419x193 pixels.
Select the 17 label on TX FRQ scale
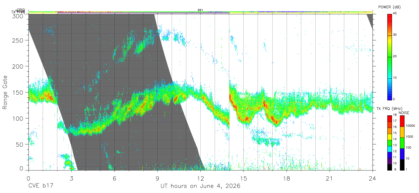(x=395, y=121)
